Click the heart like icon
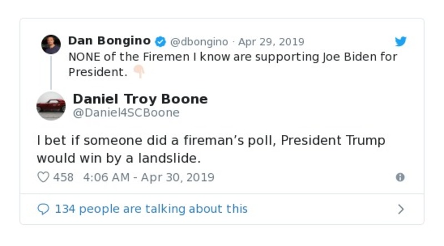The image size is (444, 246). (43, 177)
